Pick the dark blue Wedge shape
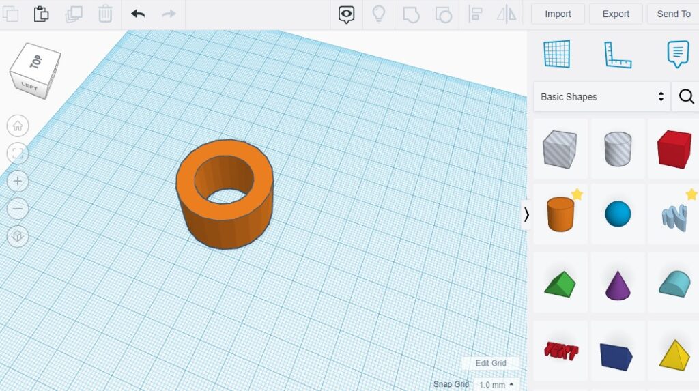This screenshot has width=699, height=391. tap(616, 356)
